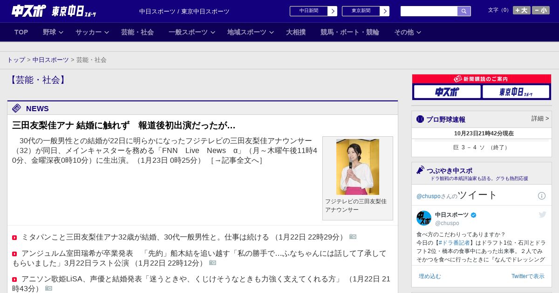
Task: Select the 巨 3 − 4 ソ score row
Action: pos(482,147)
